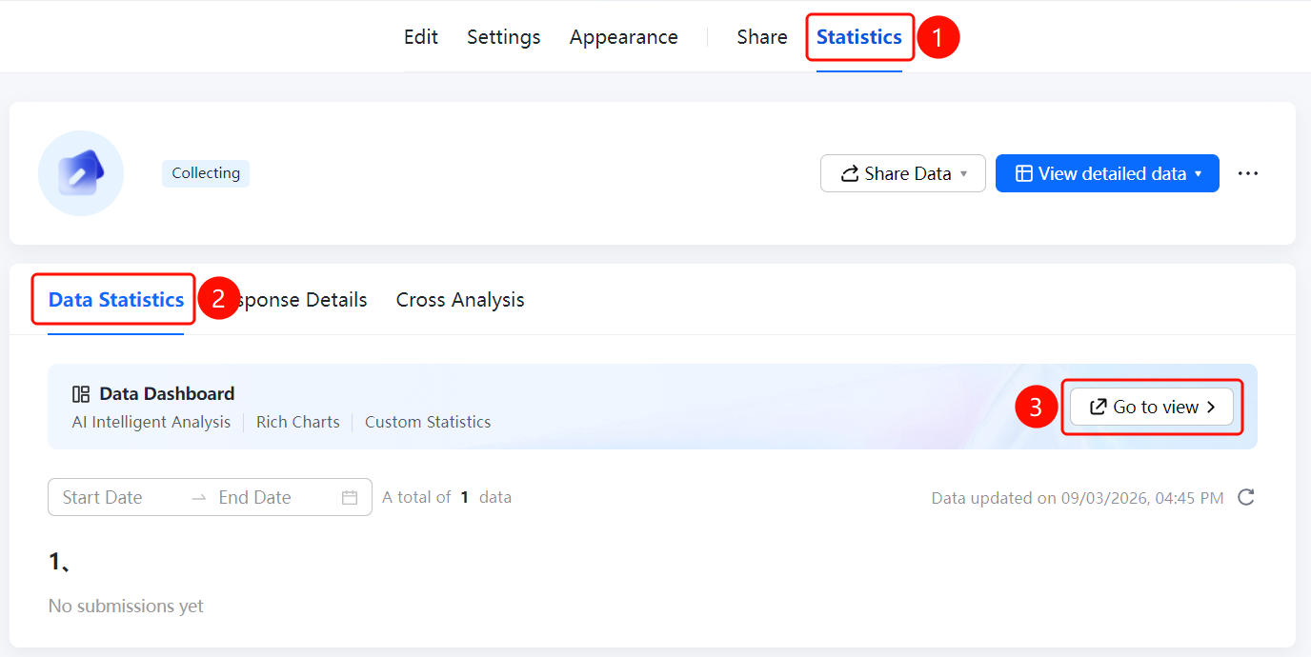
Task: Switch to the Edit tab
Action: tap(421, 37)
